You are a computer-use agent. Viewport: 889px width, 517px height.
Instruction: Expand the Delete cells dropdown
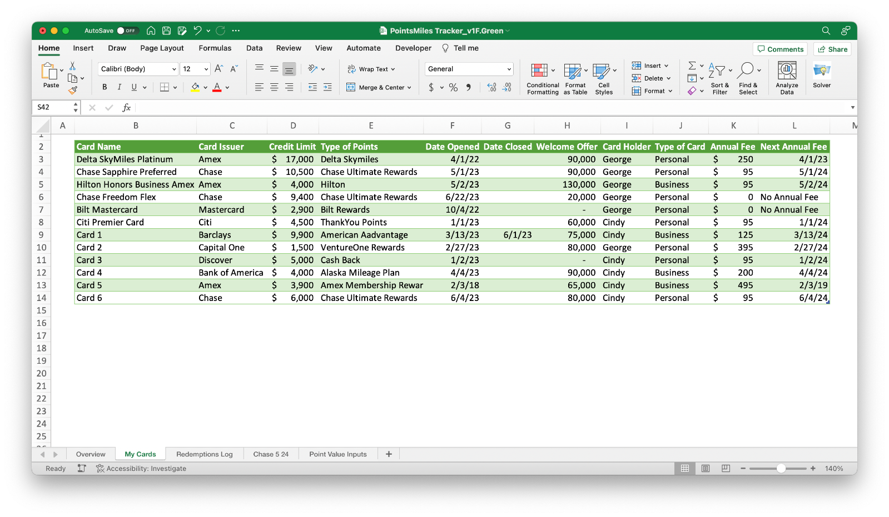(669, 78)
